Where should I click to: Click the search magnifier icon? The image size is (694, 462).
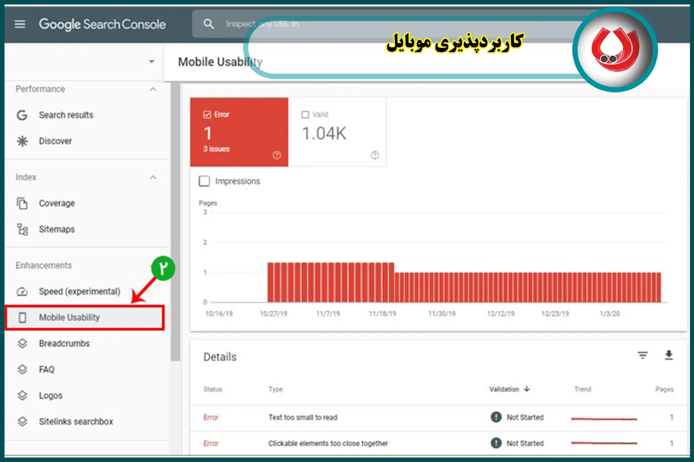coord(208,23)
